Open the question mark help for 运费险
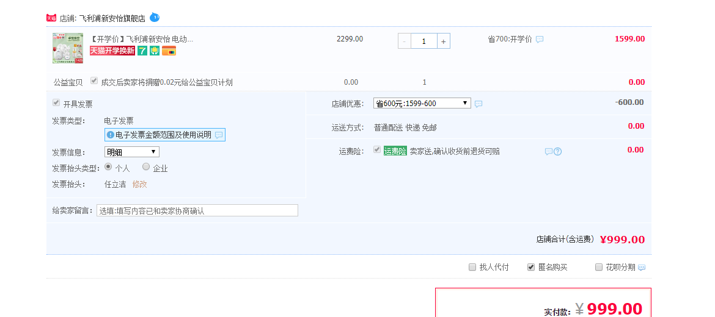 (x=557, y=151)
